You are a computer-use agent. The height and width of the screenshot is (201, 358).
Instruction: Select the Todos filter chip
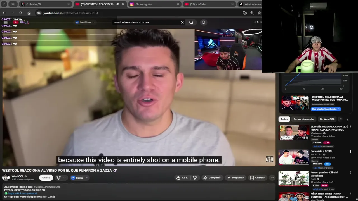(284, 119)
